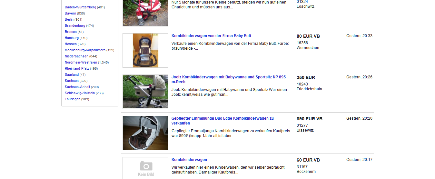Viewport: 435px width, 179px height.
Task: Select Brandenburg in the region list
Action: click(75, 25)
